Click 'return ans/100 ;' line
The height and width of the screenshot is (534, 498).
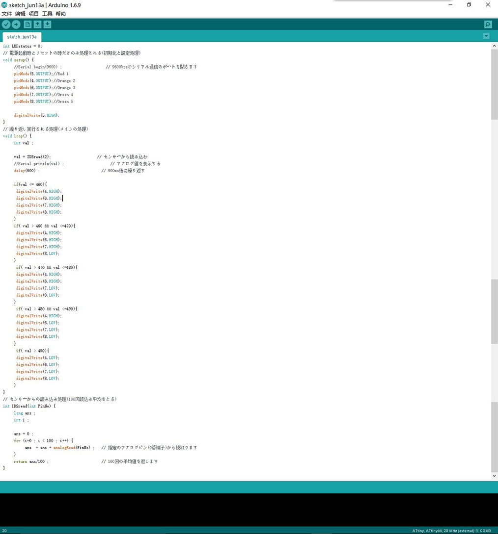31,462
